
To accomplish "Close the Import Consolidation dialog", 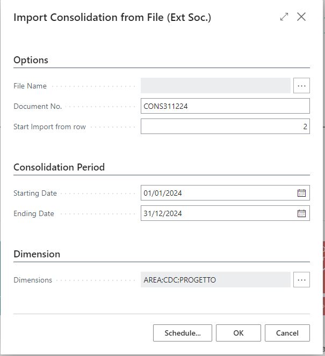I will tap(301, 17).
